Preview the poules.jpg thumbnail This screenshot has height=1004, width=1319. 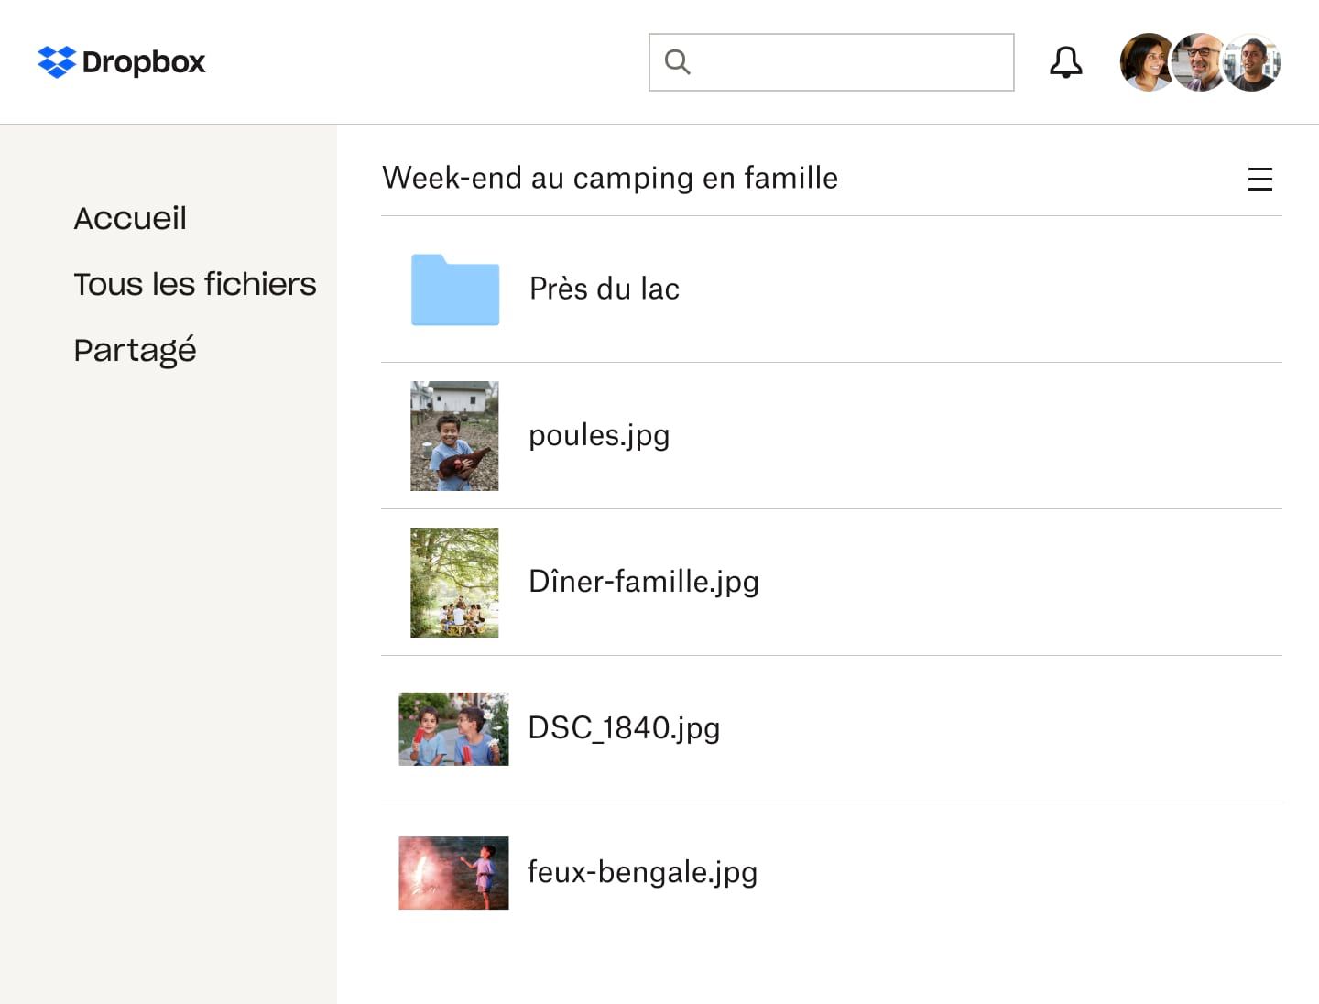tap(454, 436)
